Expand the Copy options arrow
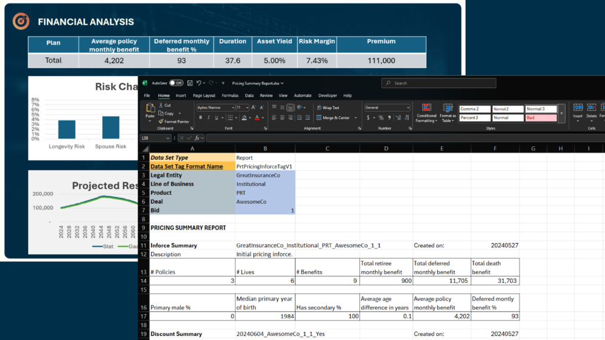The image size is (605, 340). (180, 113)
